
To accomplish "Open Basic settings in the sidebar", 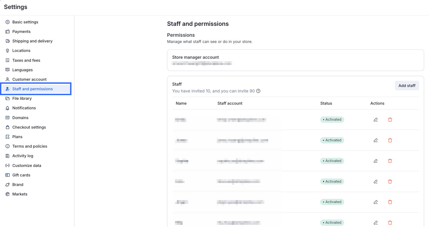I will coord(25,22).
